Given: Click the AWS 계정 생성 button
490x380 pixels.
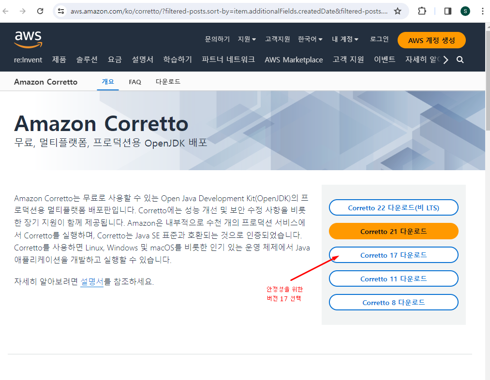Looking at the screenshot, I should pyautogui.click(x=431, y=40).
